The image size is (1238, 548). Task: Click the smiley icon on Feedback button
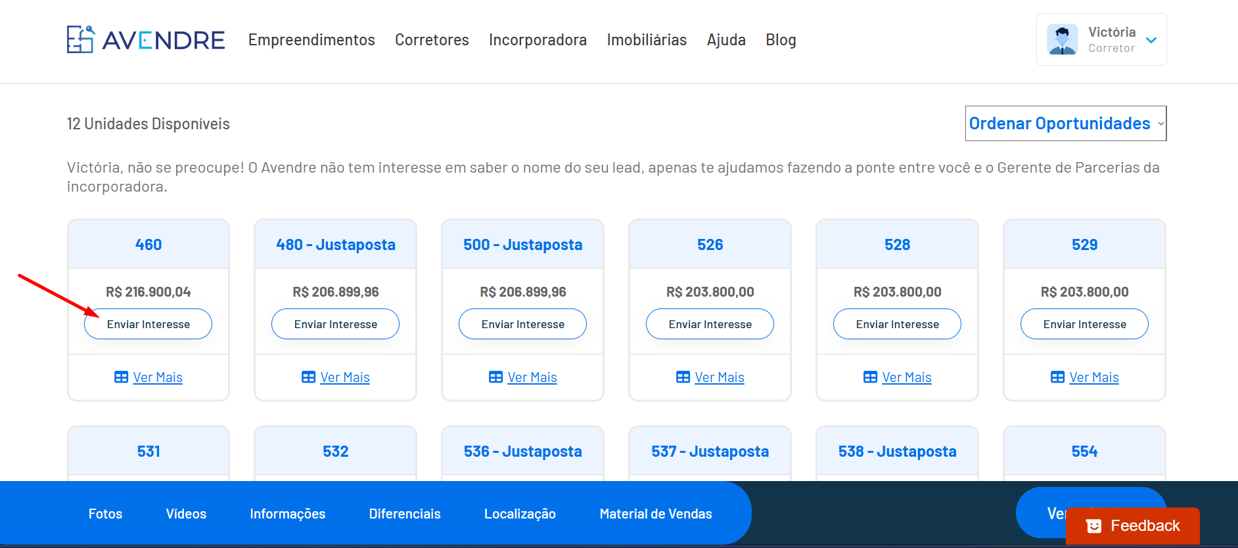click(1093, 526)
